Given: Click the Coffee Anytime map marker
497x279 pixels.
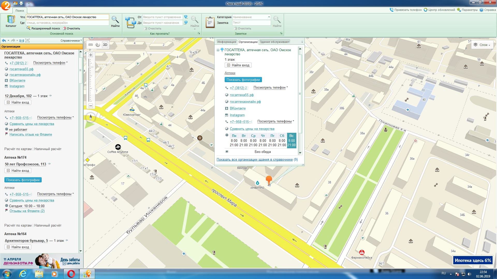Looking at the screenshot, I should pyautogui.click(x=118, y=147).
